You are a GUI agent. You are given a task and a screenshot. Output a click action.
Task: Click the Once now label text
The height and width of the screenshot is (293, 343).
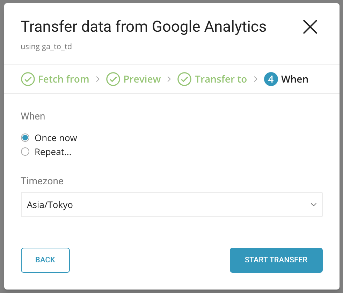pos(56,138)
